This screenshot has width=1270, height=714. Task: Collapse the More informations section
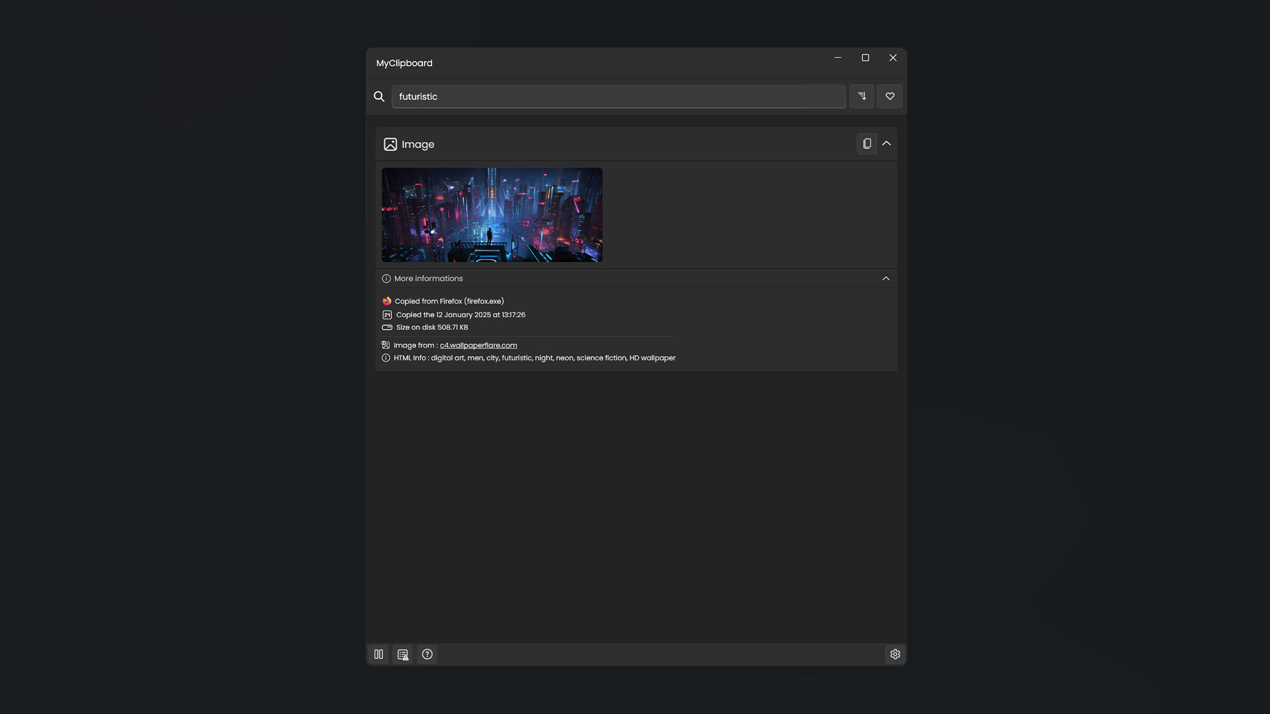pos(886,278)
